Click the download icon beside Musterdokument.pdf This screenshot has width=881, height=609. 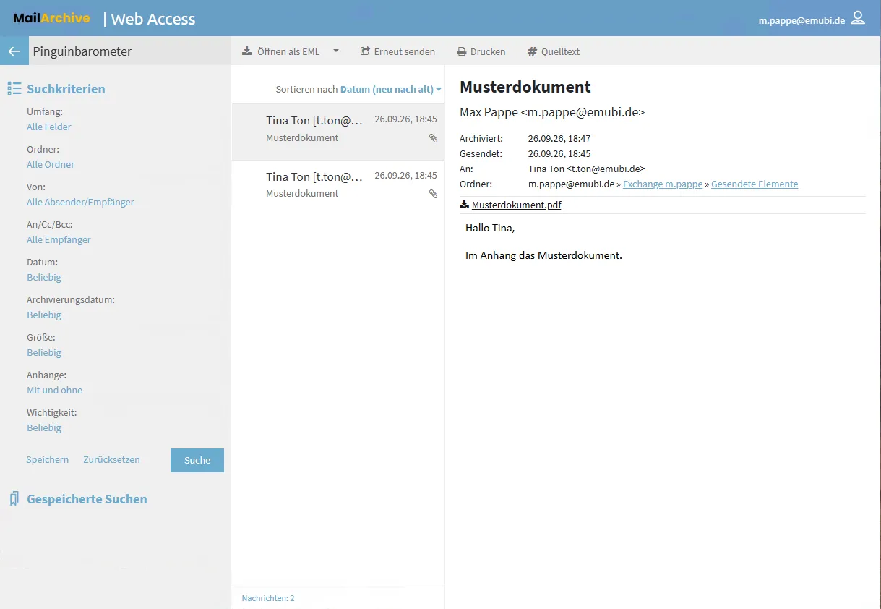point(464,205)
